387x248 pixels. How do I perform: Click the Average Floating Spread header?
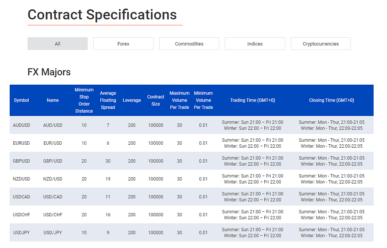coord(108,100)
